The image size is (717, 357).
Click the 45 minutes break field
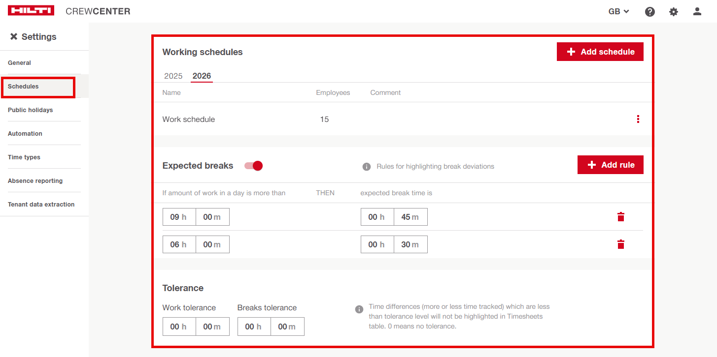pyautogui.click(x=410, y=217)
